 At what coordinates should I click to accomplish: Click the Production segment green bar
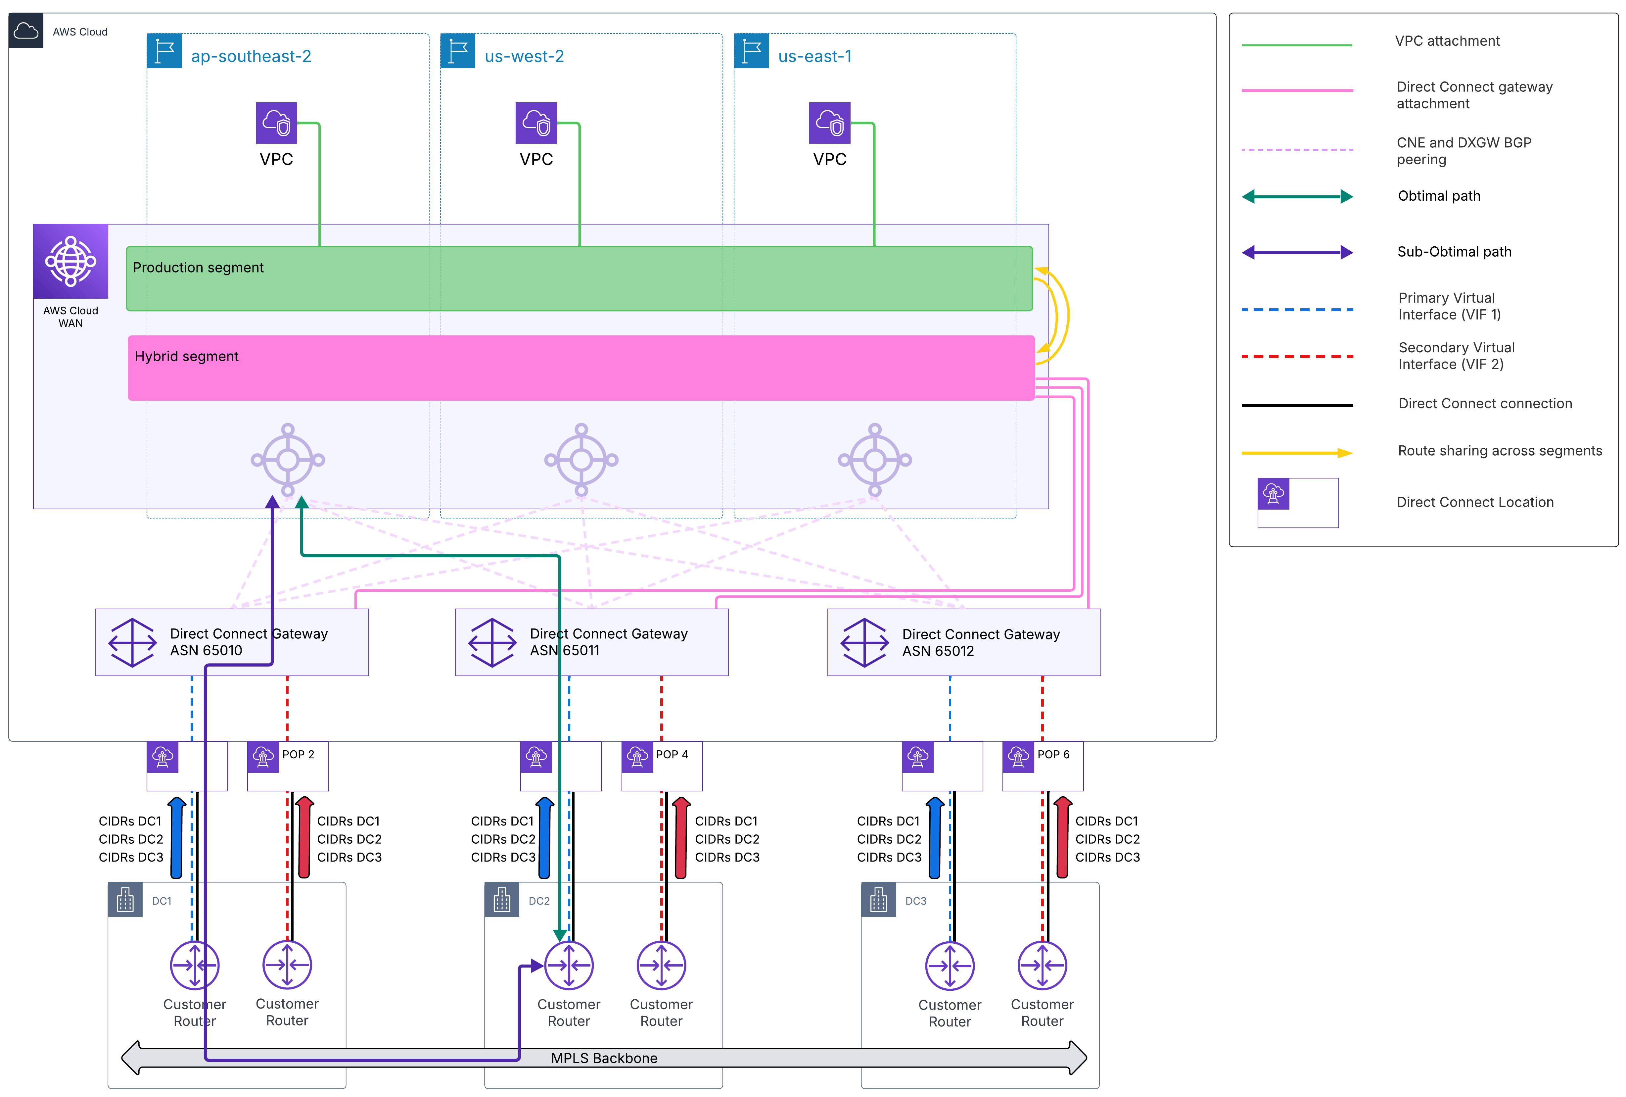580,278
